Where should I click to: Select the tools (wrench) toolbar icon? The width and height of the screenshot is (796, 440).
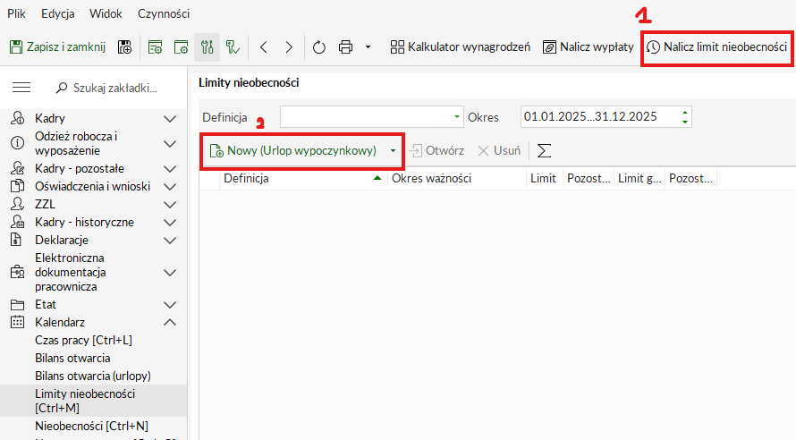point(207,47)
